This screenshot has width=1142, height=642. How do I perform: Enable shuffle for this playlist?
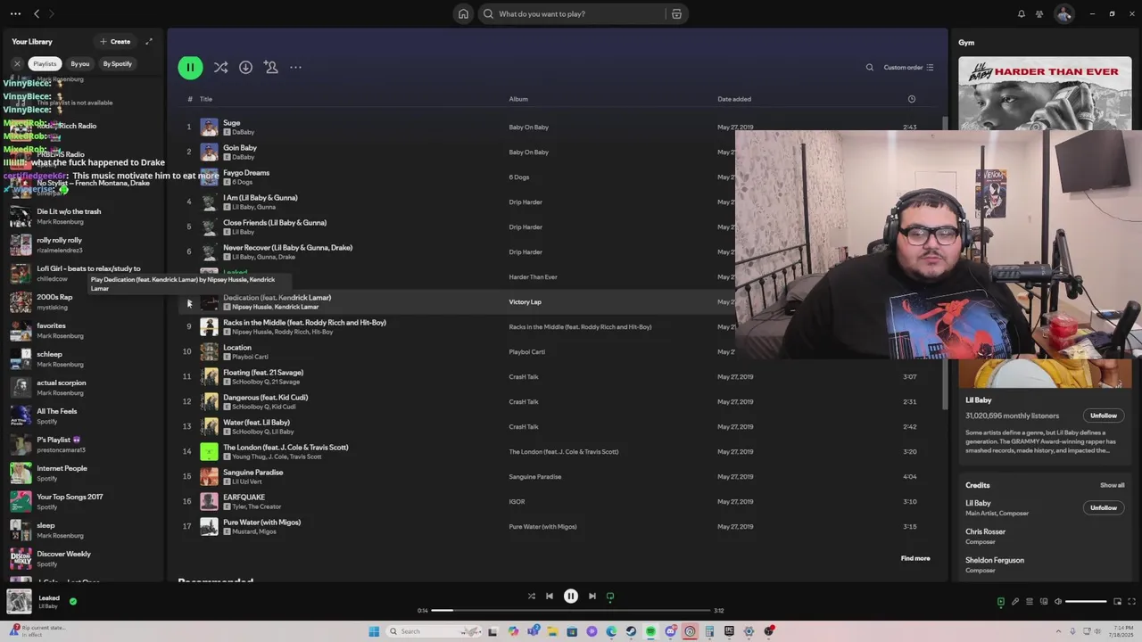point(220,67)
